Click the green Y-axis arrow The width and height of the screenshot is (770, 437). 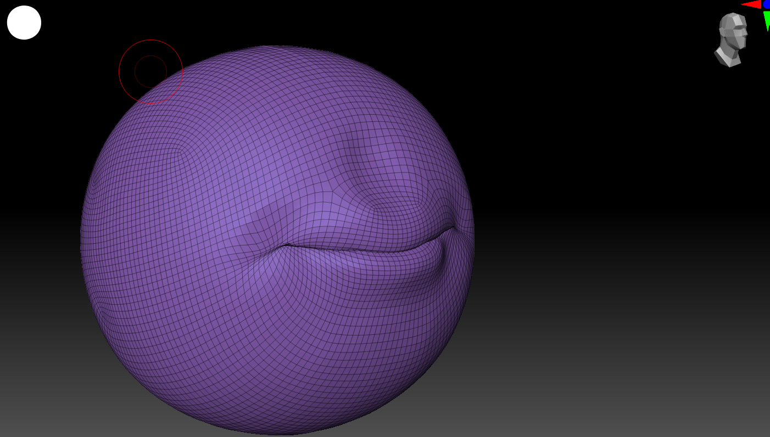click(x=767, y=20)
